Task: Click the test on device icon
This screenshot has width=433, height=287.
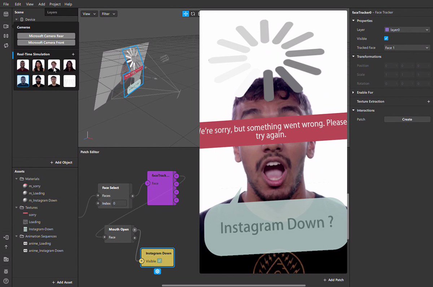Action: pos(6,238)
